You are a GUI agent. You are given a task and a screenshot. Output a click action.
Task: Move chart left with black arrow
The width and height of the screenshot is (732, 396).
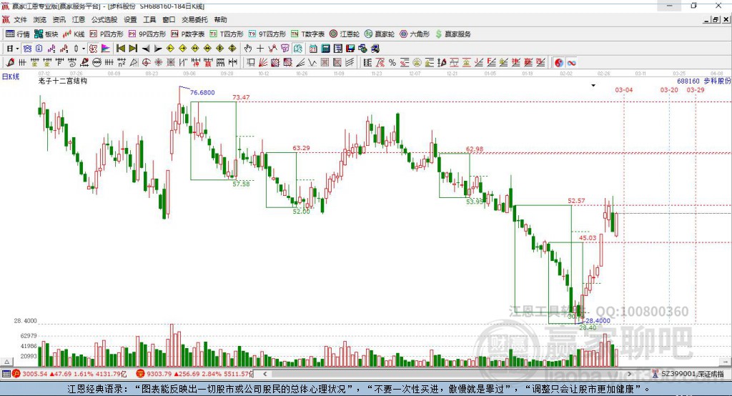(146, 49)
